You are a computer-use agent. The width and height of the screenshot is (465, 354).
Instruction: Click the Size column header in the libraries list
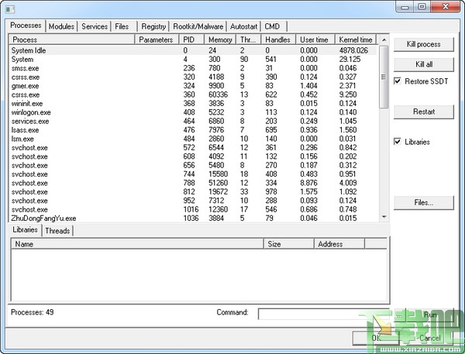point(288,244)
